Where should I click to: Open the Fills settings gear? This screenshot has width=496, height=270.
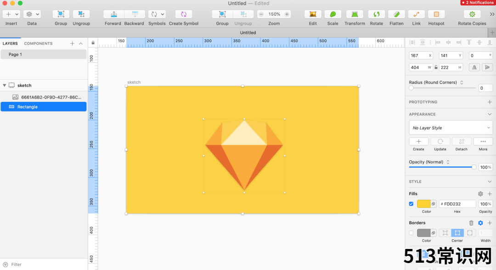tap(480, 193)
